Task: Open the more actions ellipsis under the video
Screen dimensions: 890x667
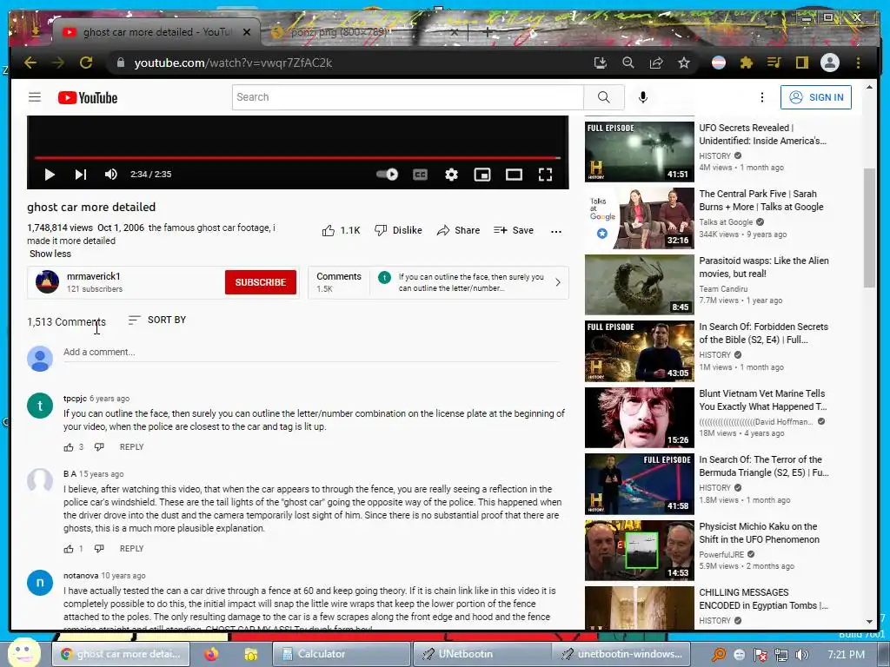Action: click(x=556, y=231)
